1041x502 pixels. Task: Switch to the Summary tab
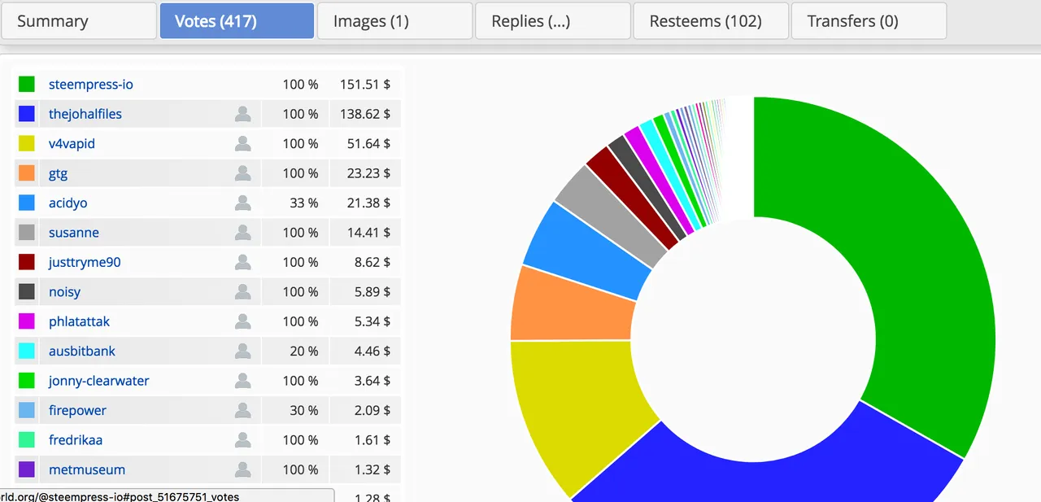(79, 21)
